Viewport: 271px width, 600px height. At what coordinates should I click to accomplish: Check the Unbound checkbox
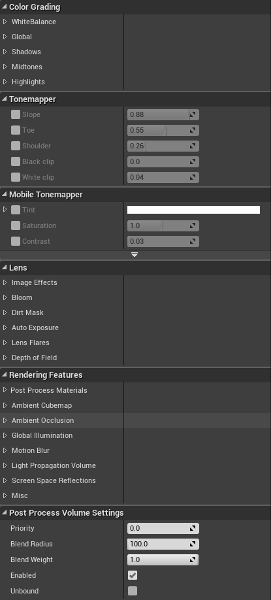tap(133, 591)
